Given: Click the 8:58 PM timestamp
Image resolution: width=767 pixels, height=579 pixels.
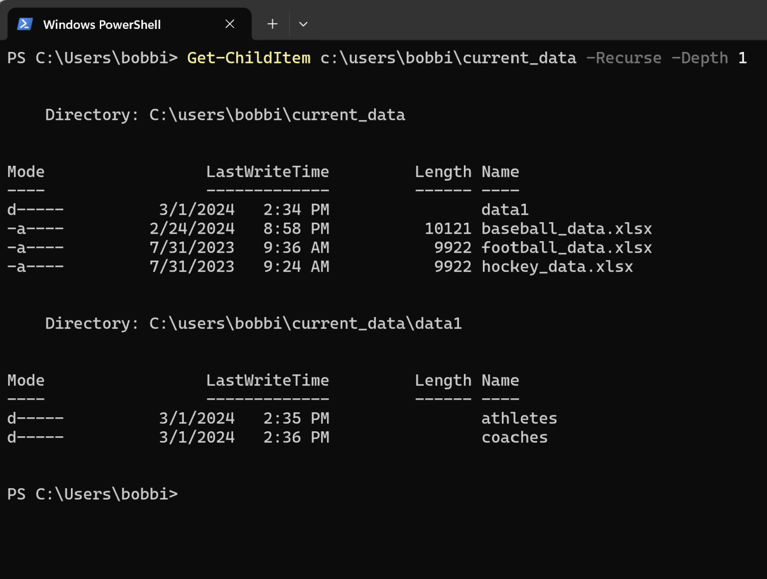Looking at the screenshot, I should click(296, 229).
